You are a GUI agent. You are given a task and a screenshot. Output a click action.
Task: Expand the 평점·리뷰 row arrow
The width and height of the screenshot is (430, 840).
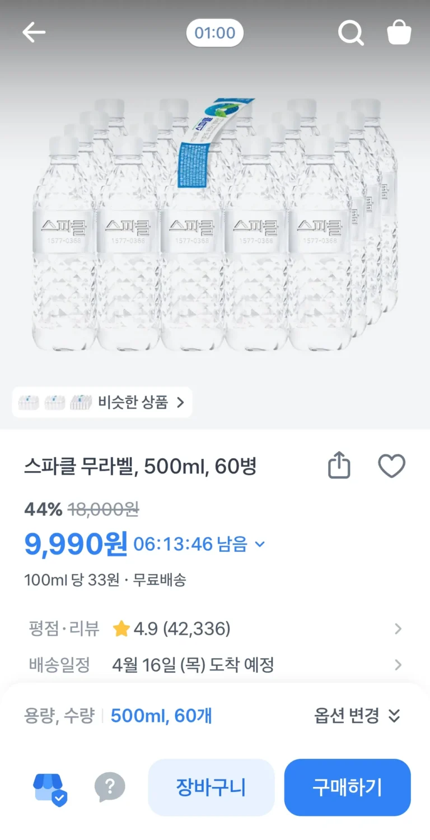[x=398, y=629]
